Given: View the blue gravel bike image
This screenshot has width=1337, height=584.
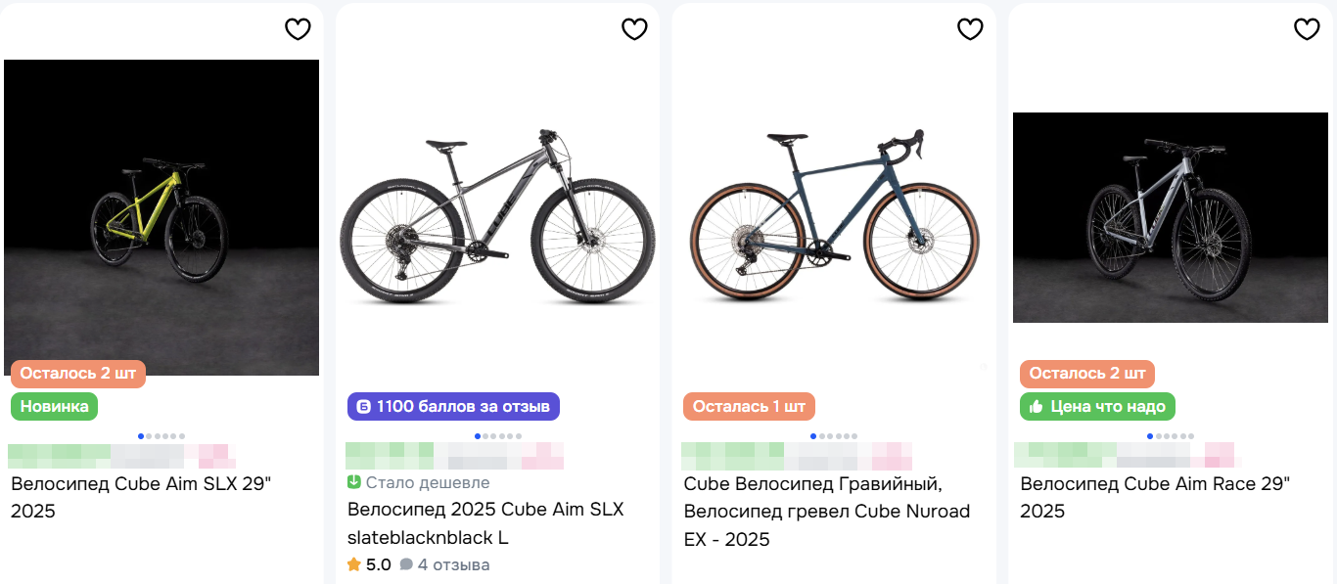Looking at the screenshot, I should tap(833, 215).
